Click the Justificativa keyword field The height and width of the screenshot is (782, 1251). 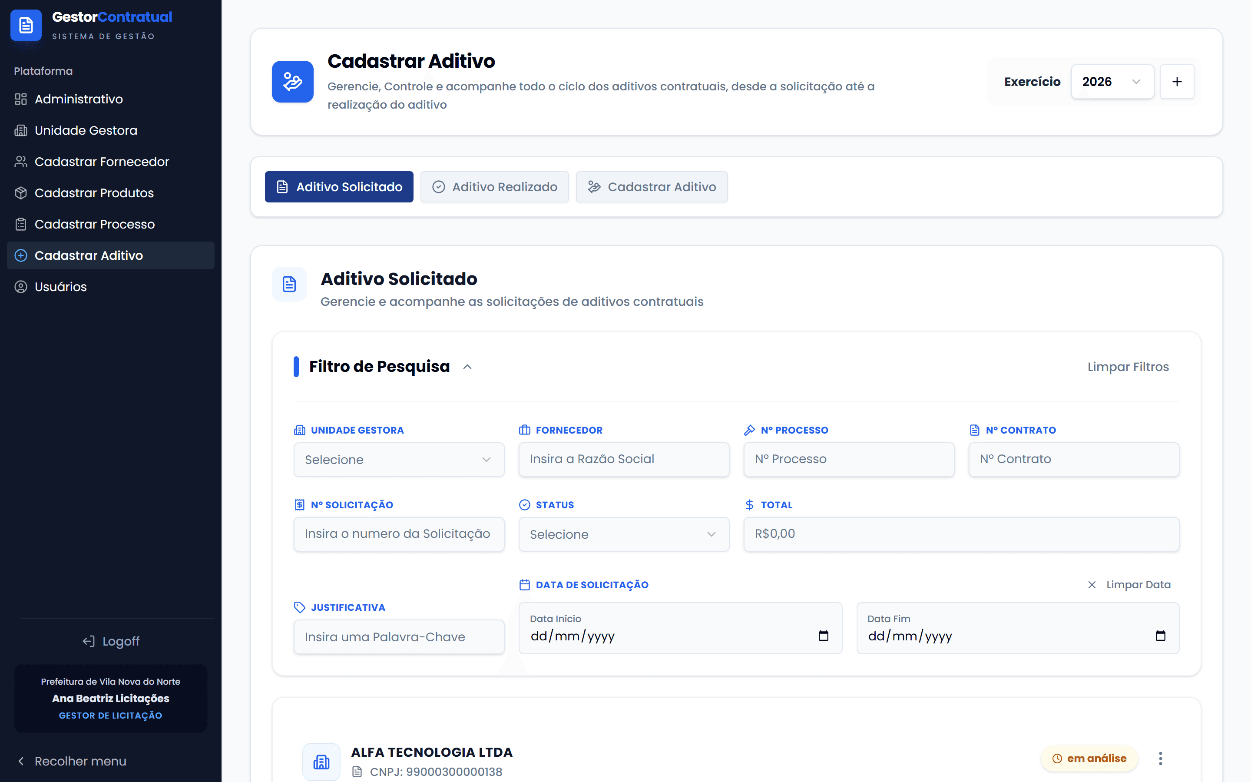coord(399,636)
